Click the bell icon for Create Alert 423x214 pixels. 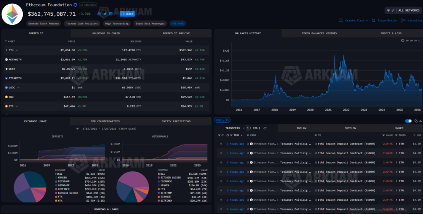(x=341, y=21)
